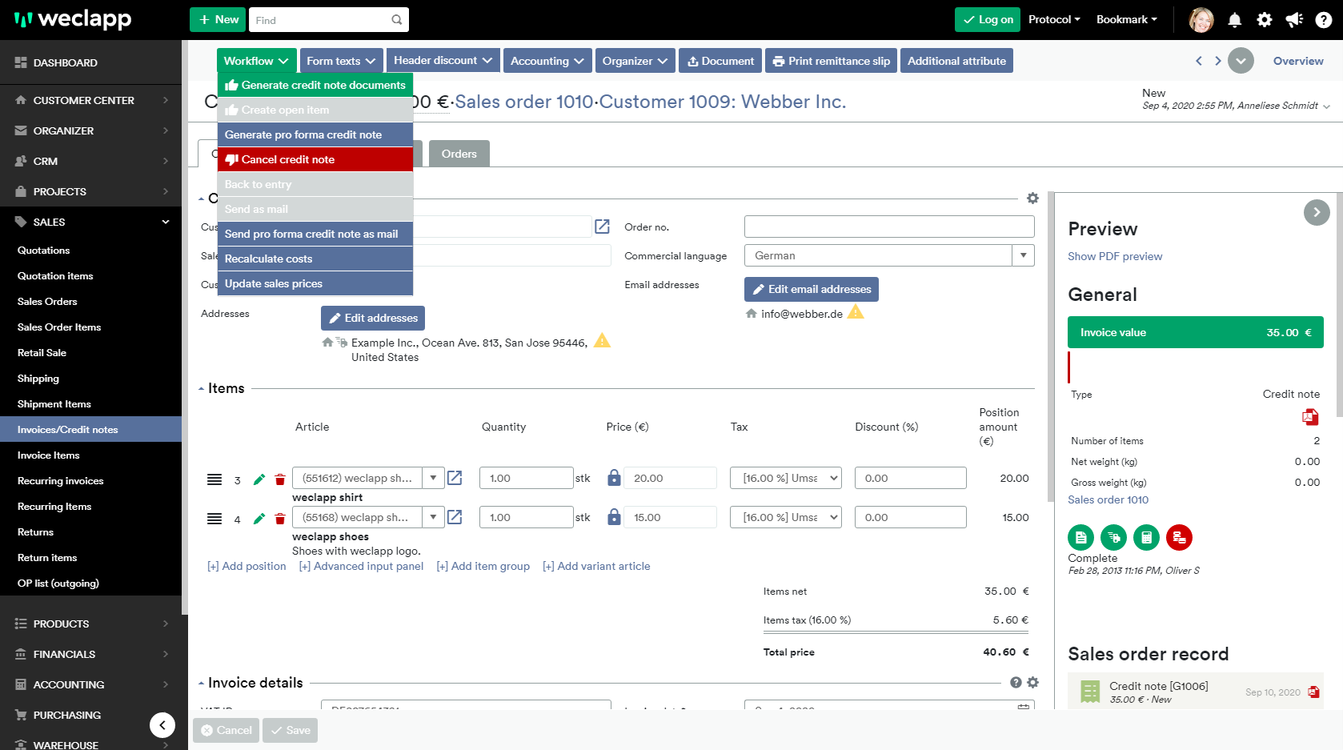Click Edit addresses button
The width and height of the screenshot is (1343, 750).
[x=373, y=318]
